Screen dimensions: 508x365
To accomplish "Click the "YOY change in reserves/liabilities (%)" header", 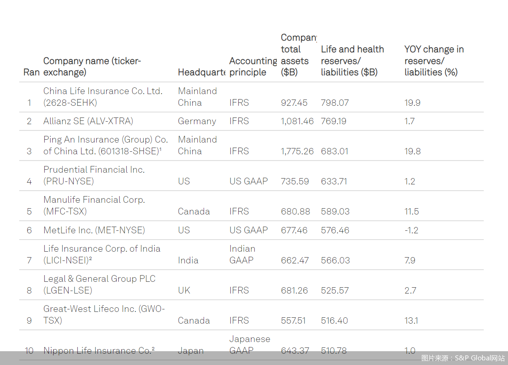I will (434, 61).
